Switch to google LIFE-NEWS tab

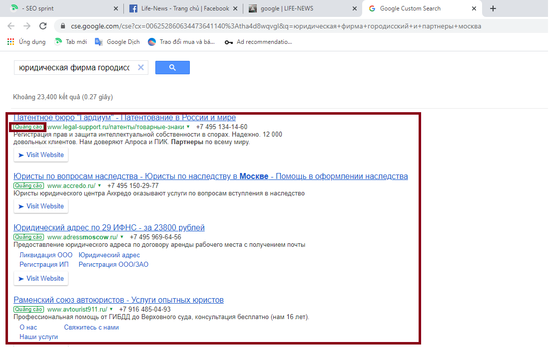303,8
